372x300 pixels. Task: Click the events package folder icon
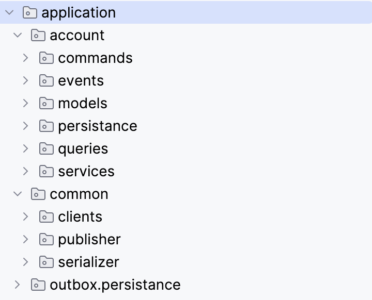click(47, 81)
